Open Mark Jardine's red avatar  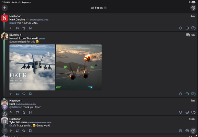[x=5, y=18]
